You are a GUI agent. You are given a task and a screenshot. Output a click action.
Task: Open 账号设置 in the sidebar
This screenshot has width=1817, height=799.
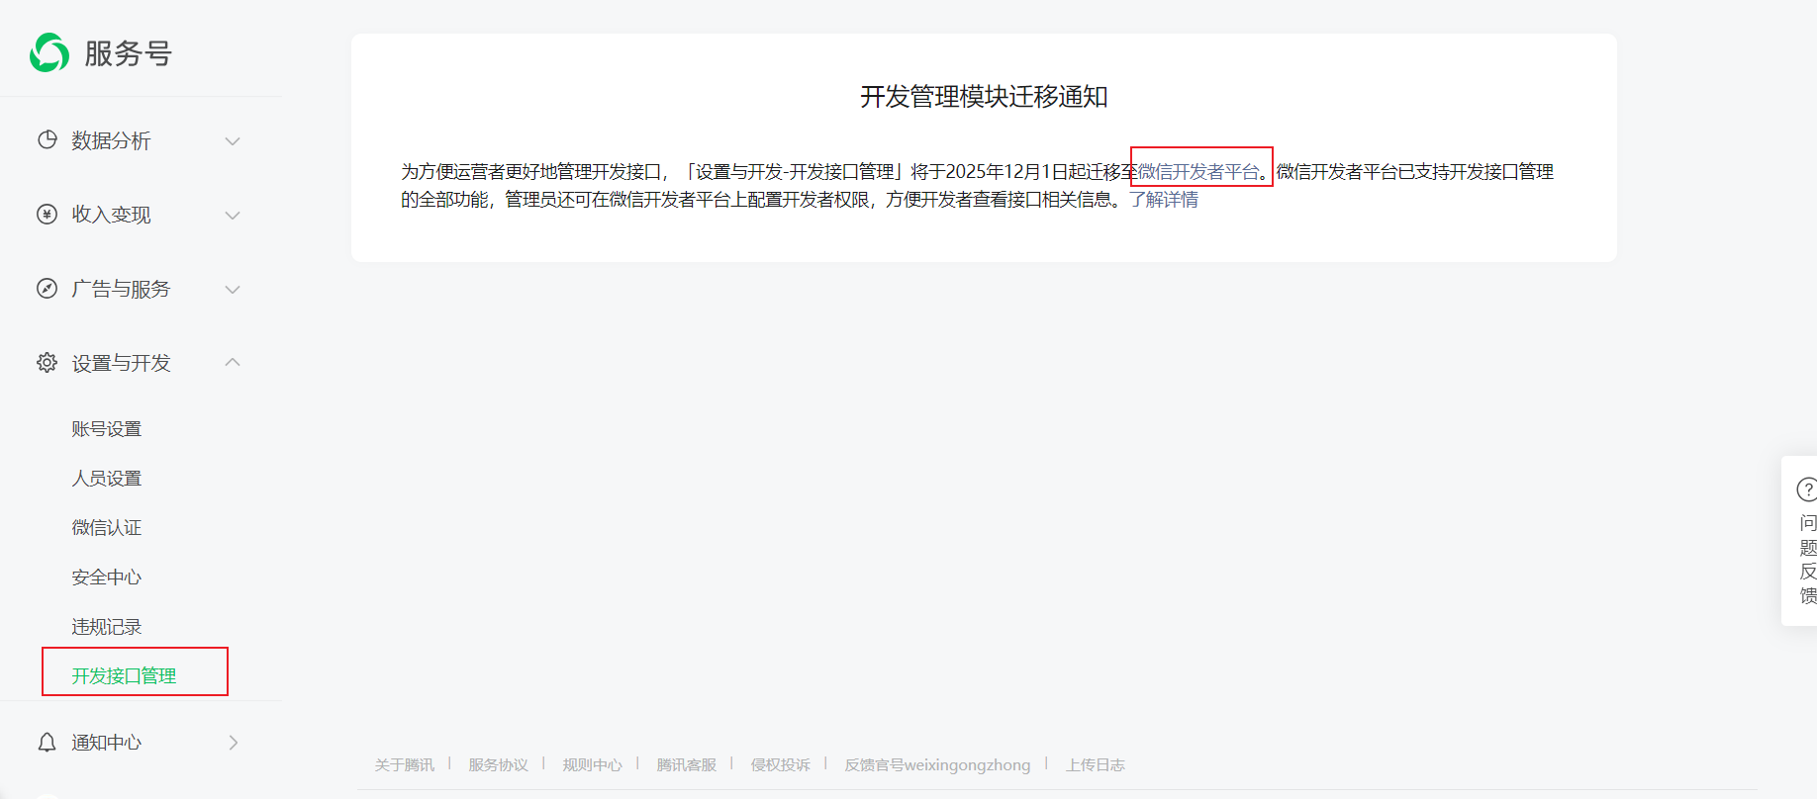tap(107, 429)
